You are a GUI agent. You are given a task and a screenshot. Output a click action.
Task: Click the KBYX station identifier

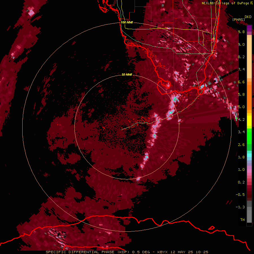tap(163, 252)
